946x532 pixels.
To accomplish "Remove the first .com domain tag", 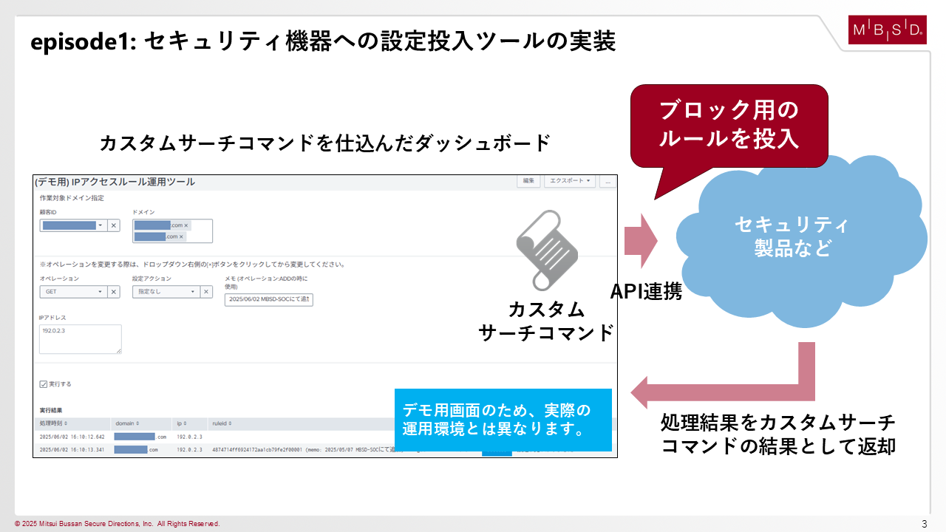I will click(186, 225).
